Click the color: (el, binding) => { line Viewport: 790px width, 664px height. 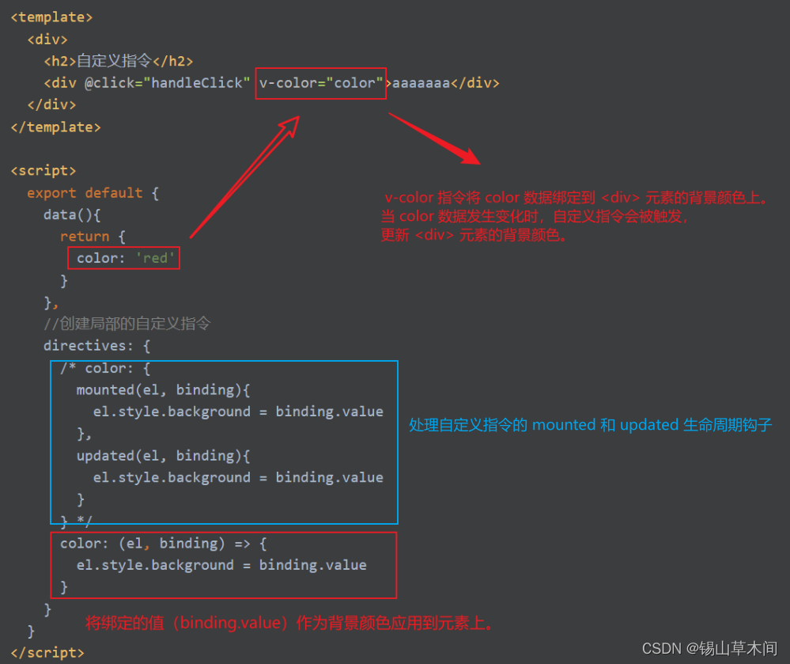coord(163,543)
